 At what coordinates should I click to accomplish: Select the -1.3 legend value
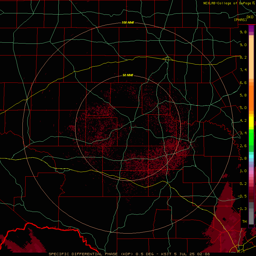point(242,209)
